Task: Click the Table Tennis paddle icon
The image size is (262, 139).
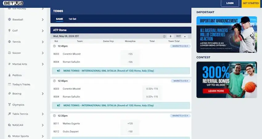Action: tap(9, 114)
